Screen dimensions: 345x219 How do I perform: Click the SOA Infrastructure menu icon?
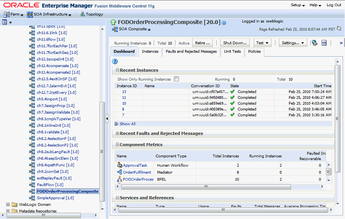30,14
